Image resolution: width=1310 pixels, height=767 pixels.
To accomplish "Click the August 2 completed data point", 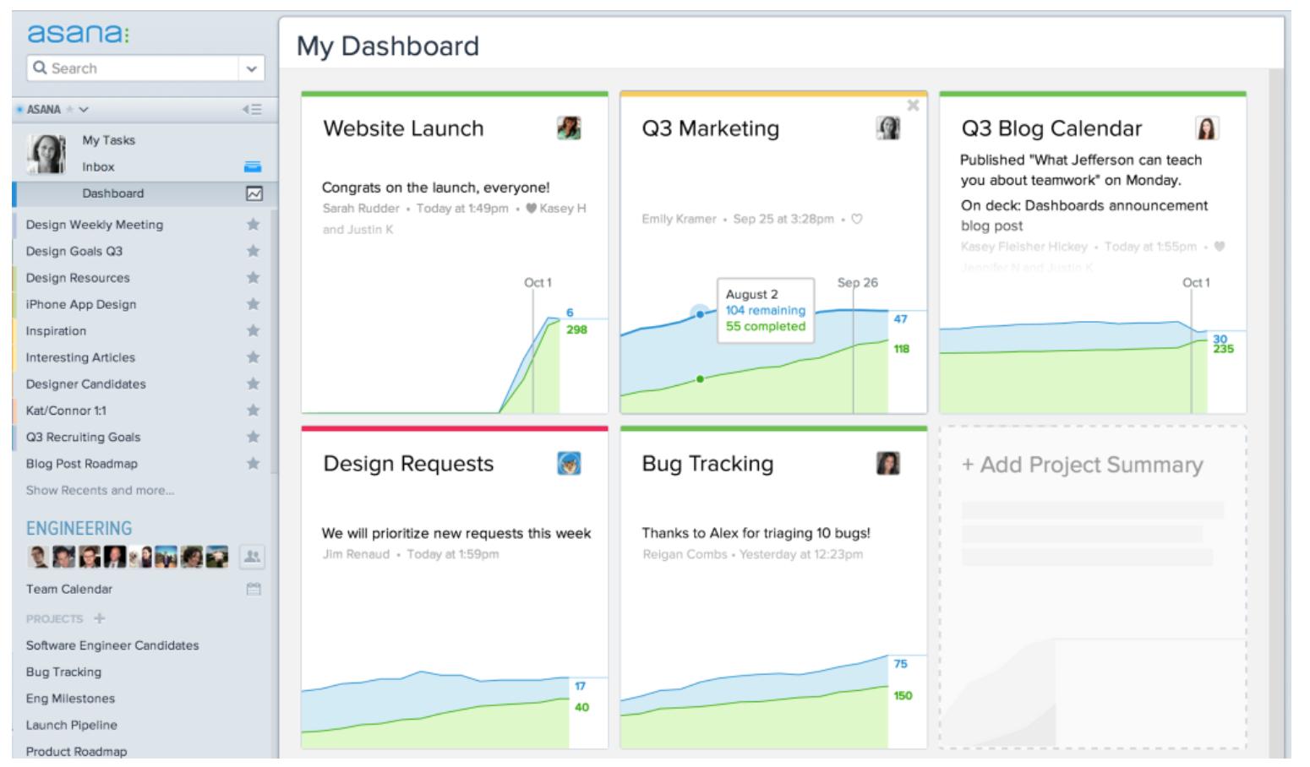I will pos(700,378).
